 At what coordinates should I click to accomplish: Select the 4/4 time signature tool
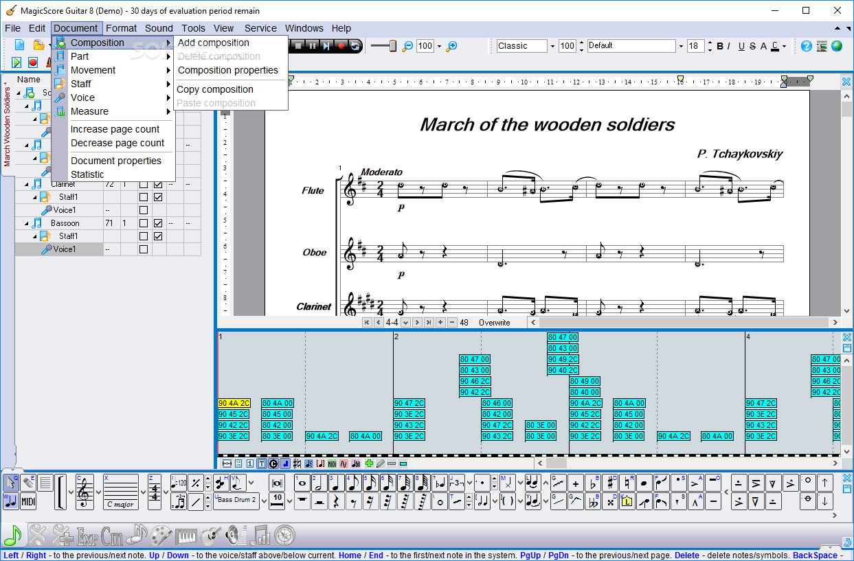[155, 492]
